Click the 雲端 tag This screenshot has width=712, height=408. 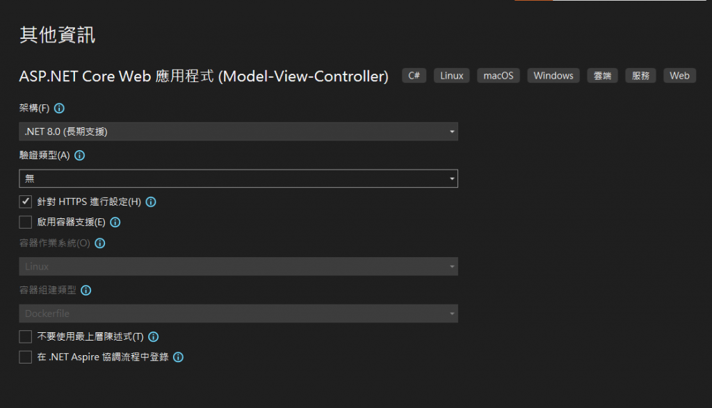[602, 76]
